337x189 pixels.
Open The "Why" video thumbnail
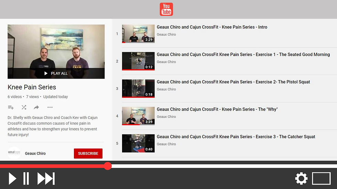coord(138,116)
